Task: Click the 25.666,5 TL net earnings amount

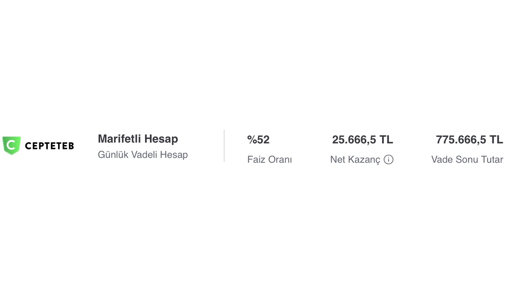Action: 362,140
